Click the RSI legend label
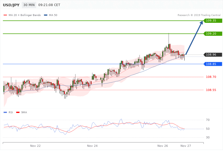 (x=11, y=112)
